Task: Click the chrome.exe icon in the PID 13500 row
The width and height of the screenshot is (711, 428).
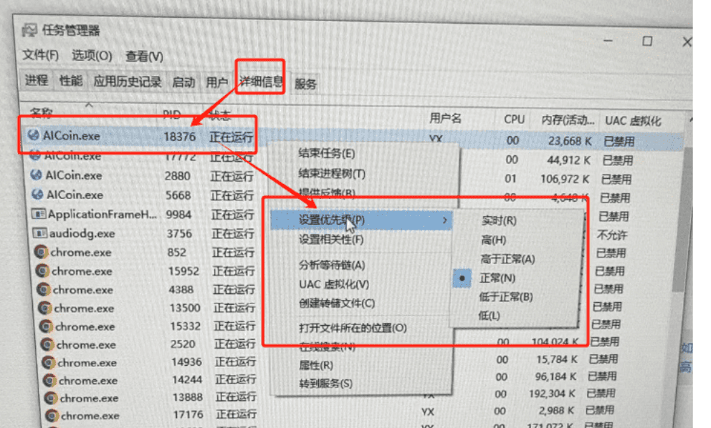Action: point(45,308)
